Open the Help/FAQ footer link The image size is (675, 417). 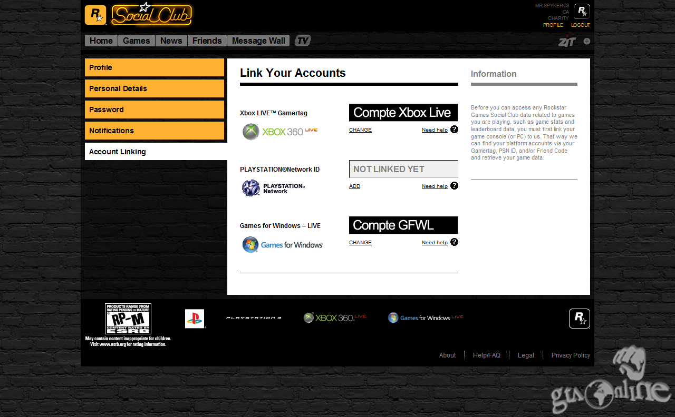(x=487, y=355)
